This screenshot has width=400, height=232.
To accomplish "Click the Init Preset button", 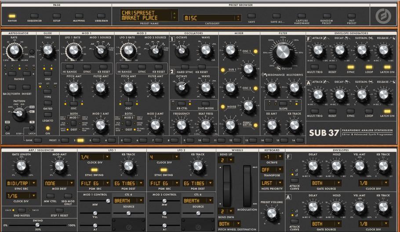I will tap(352, 16).
